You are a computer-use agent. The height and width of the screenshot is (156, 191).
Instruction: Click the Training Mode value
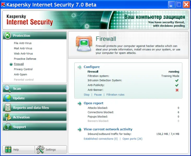pyautogui.click(x=170, y=76)
